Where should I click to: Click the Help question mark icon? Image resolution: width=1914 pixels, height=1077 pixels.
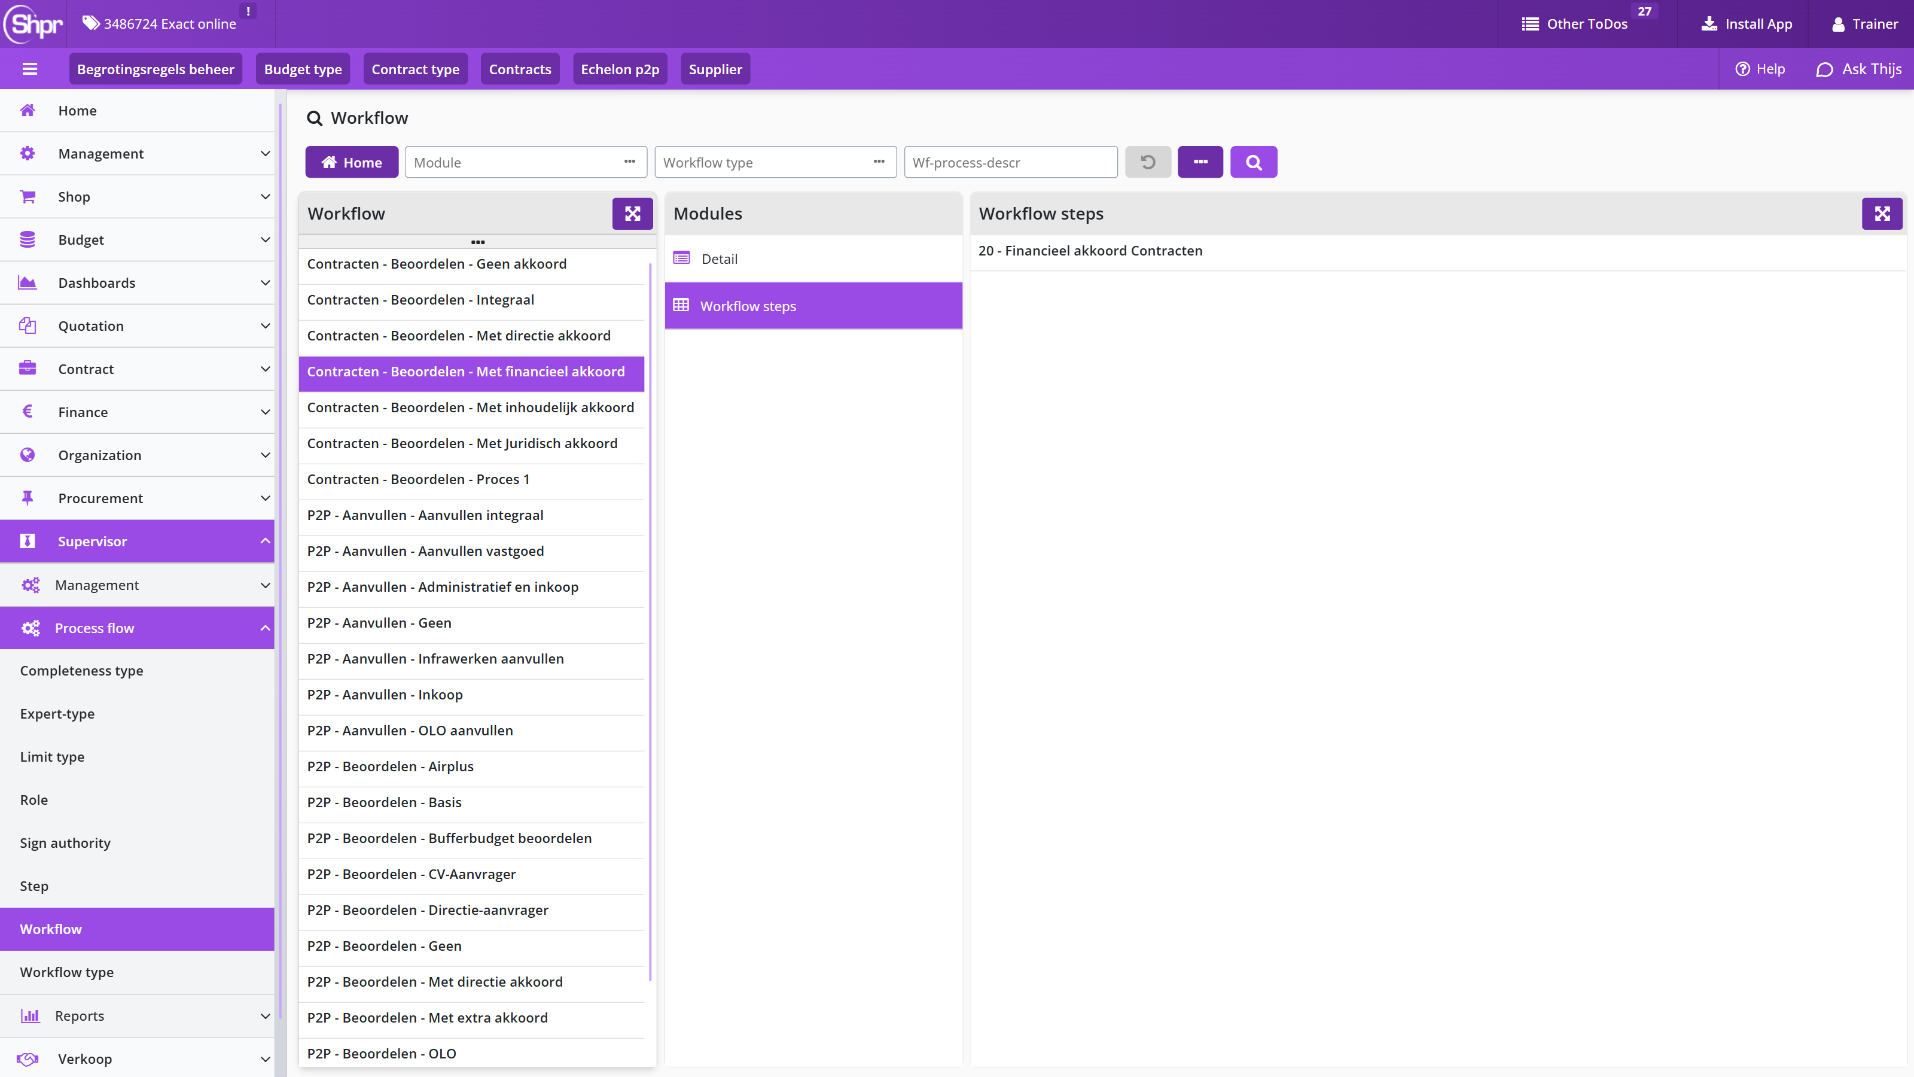[x=1742, y=69]
